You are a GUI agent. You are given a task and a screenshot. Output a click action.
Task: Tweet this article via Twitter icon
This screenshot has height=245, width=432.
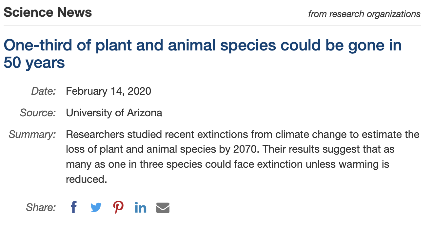click(x=96, y=208)
